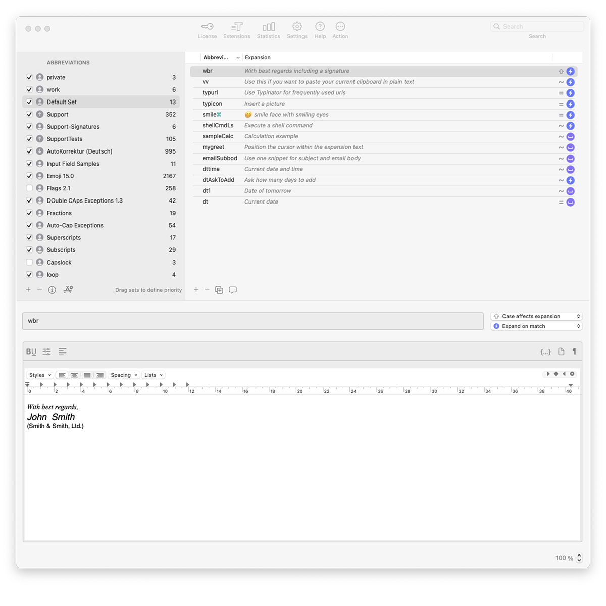Click the ruler tab stop controls
The width and height of the screenshot is (606, 606).
pyautogui.click(x=560, y=374)
